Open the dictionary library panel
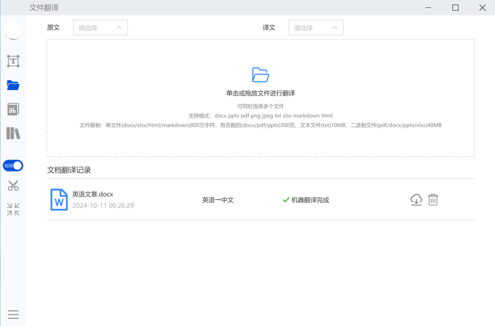495x326 pixels. [x=13, y=133]
